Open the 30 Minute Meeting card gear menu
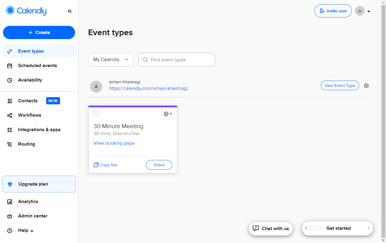386x243 pixels. 168,114
